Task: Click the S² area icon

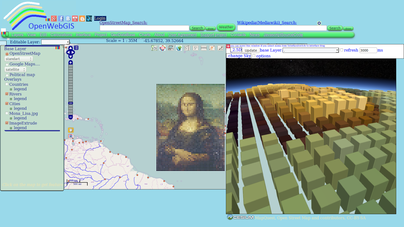Action: pyautogui.click(x=195, y=48)
